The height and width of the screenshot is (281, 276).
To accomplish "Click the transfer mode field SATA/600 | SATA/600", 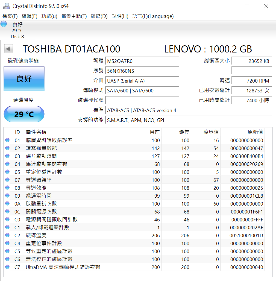I will pyautogui.click(x=142, y=91).
